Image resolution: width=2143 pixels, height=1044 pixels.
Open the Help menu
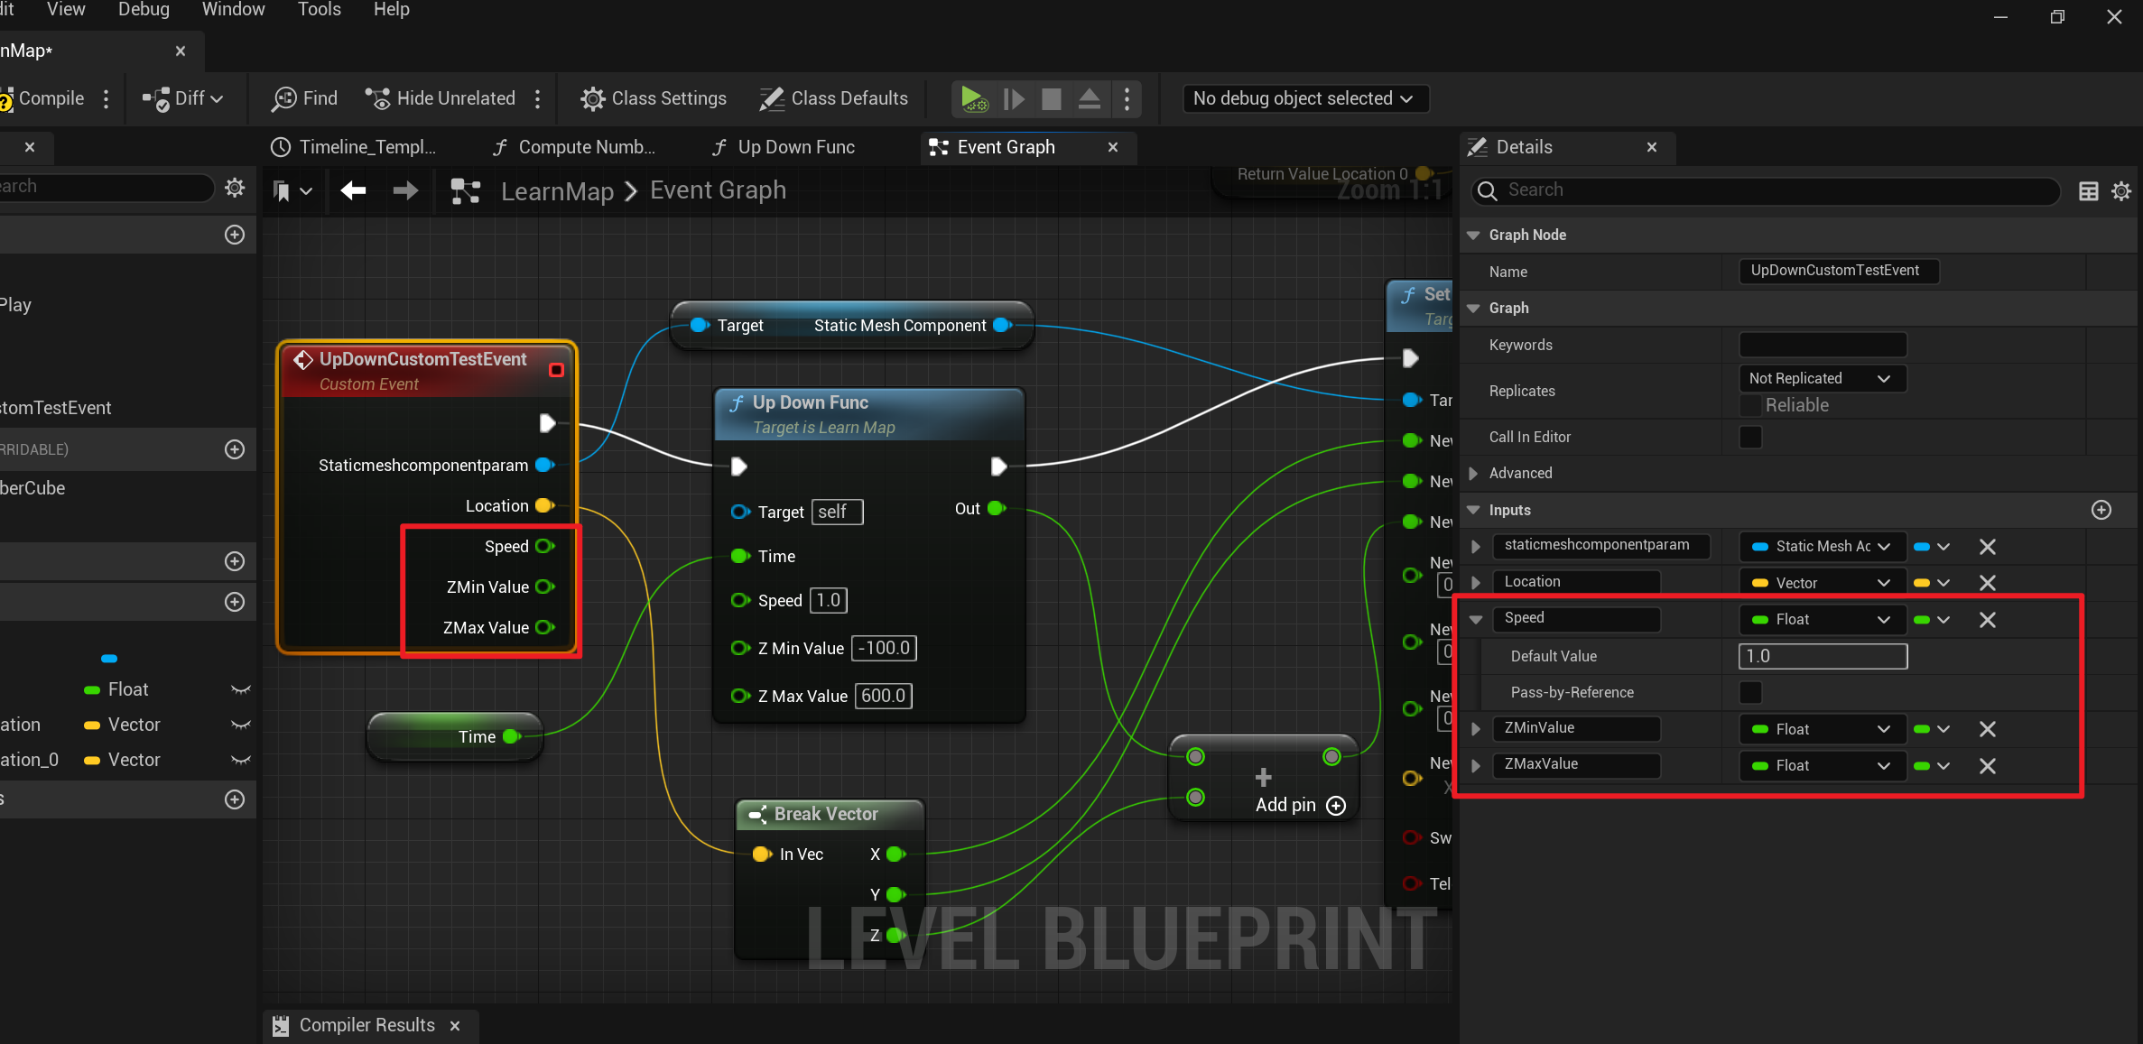391,10
